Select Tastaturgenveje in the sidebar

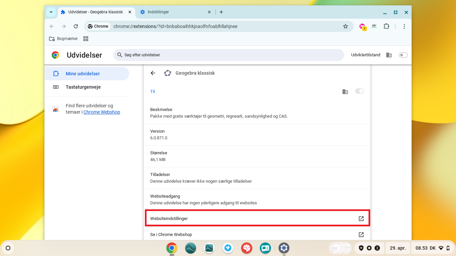pyautogui.click(x=83, y=87)
